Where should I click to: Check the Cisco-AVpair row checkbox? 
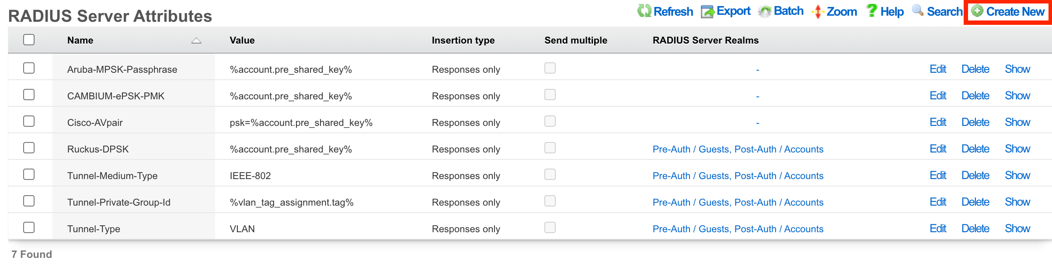[29, 121]
